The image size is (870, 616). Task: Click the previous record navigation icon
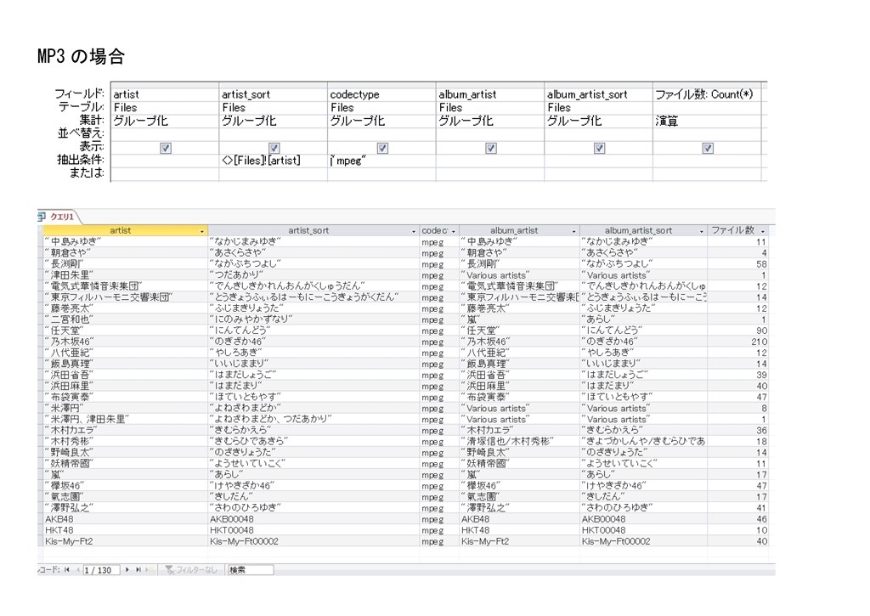[x=77, y=569]
